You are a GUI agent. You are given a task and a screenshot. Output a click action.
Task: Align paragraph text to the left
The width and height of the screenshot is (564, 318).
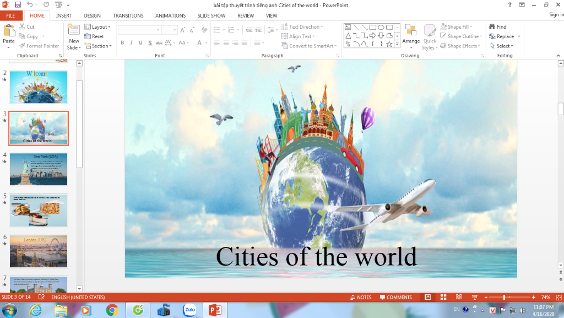click(217, 43)
